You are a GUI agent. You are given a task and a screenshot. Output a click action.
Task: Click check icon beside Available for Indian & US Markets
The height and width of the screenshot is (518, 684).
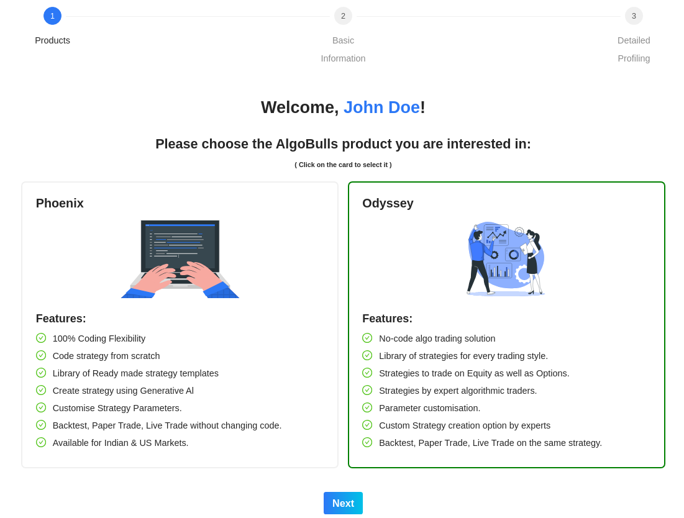coord(41,442)
